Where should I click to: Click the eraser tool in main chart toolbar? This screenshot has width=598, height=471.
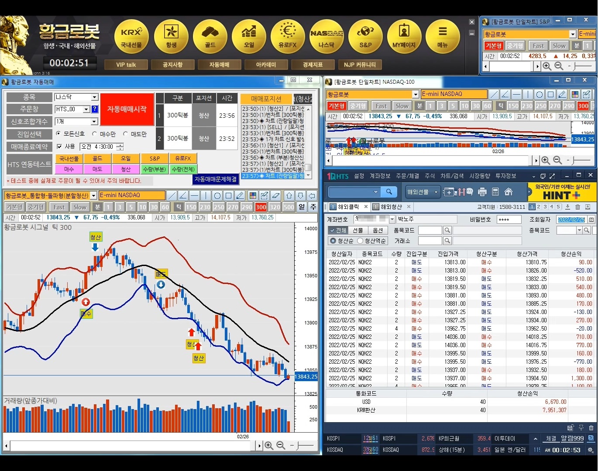(275, 195)
